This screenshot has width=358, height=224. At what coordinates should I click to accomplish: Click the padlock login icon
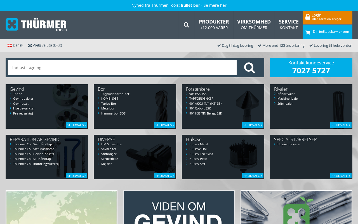tap(308, 17)
